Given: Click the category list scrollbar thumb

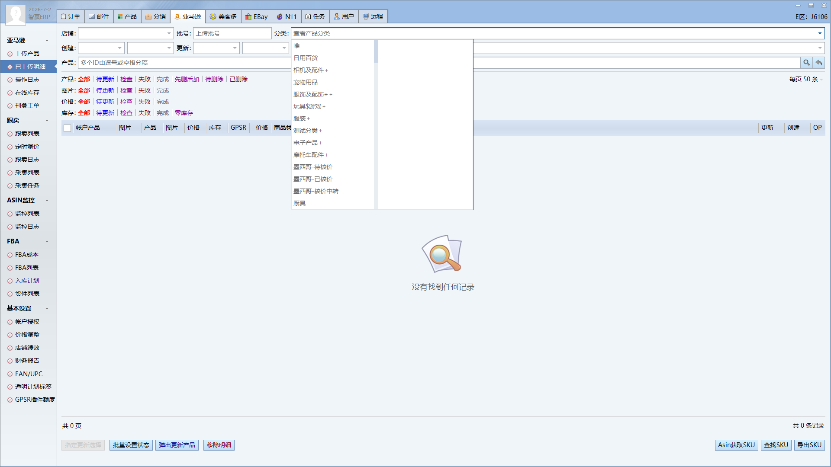Looking at the screenshot, I should tap(376, 51).
